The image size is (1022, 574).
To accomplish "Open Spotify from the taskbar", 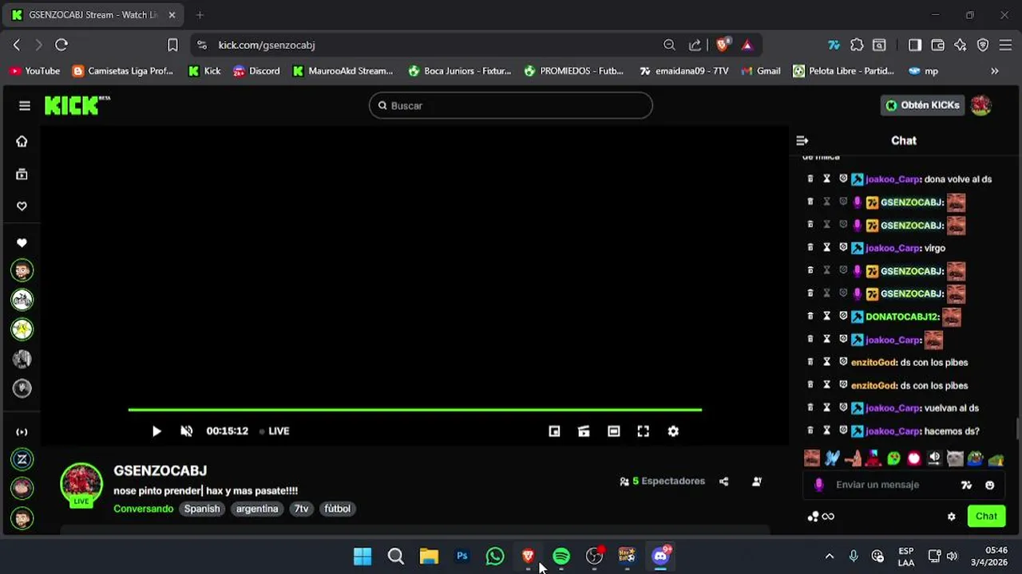I will click(x=561, y=556).
